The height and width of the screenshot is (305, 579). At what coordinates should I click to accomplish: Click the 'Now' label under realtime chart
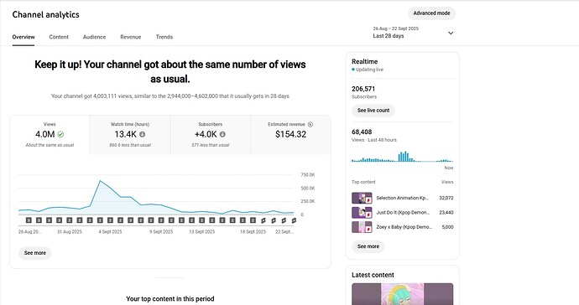tap(449, 168)
